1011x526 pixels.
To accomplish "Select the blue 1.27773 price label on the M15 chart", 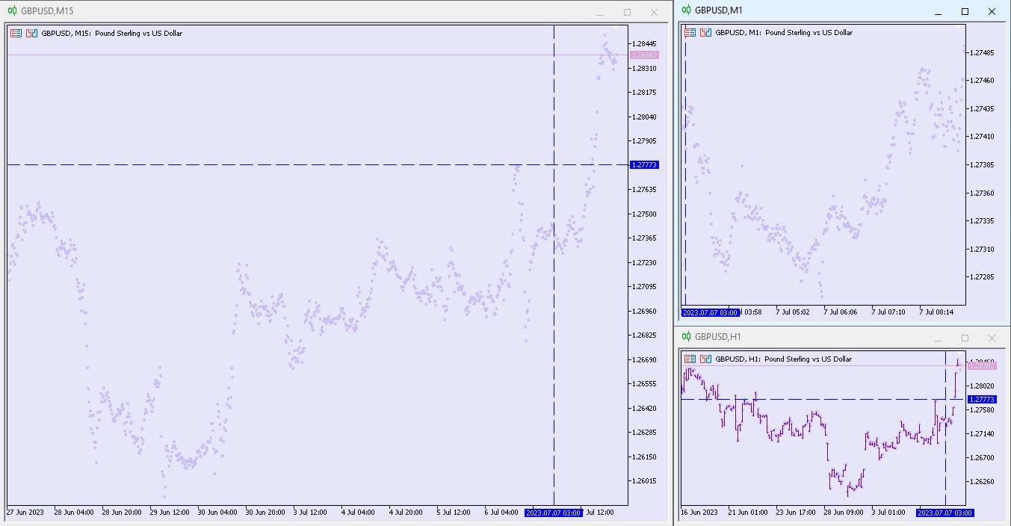I will 643,165.
